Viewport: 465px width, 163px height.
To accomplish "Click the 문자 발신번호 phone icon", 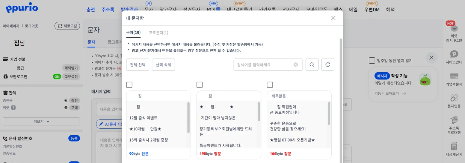I will pos(5,139).
